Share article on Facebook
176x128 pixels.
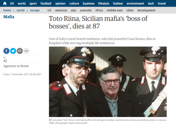[6, 51]
